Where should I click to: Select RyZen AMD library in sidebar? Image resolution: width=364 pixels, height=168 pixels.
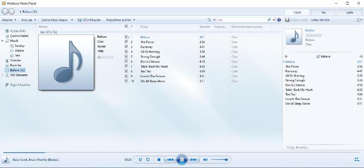pos(15,31)
